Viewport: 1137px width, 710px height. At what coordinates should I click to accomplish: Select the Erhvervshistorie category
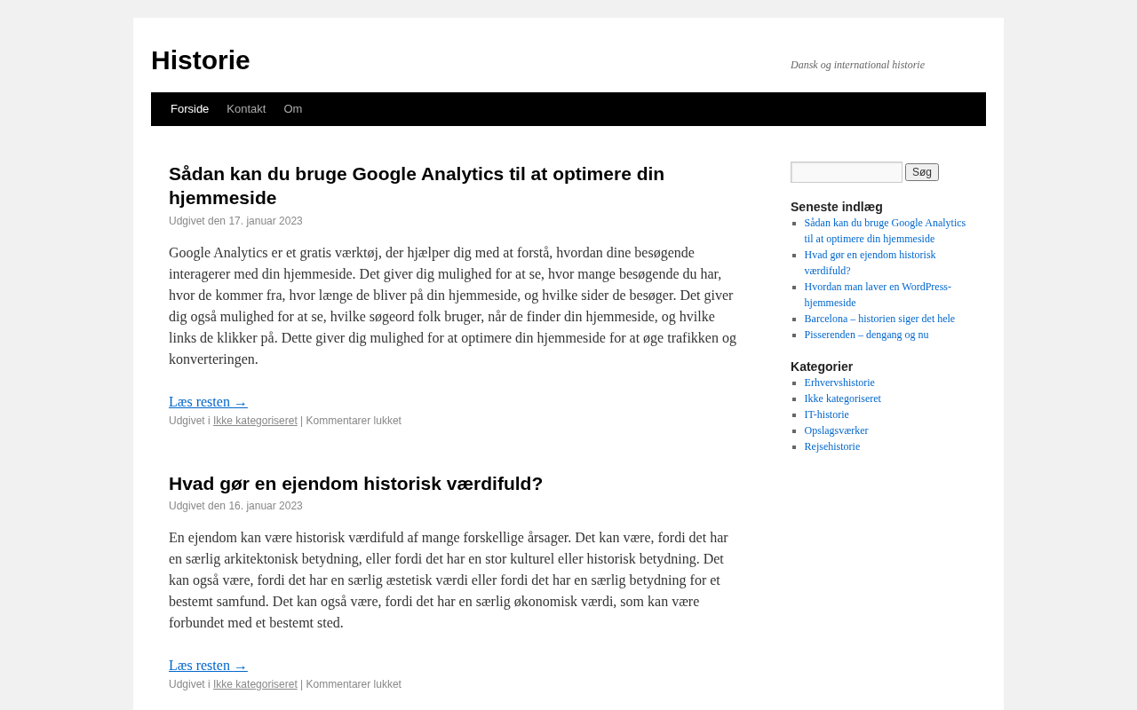pos(839,383)
